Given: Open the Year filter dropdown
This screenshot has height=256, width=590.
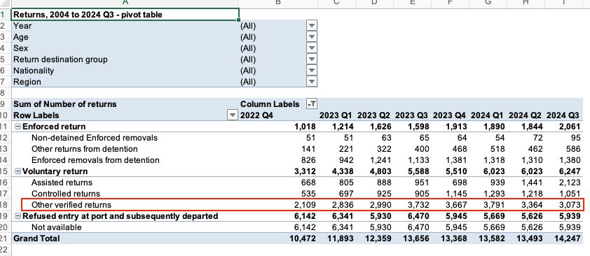Looking at the screenshot, I should pyautogui.click(x=312, y=26).
